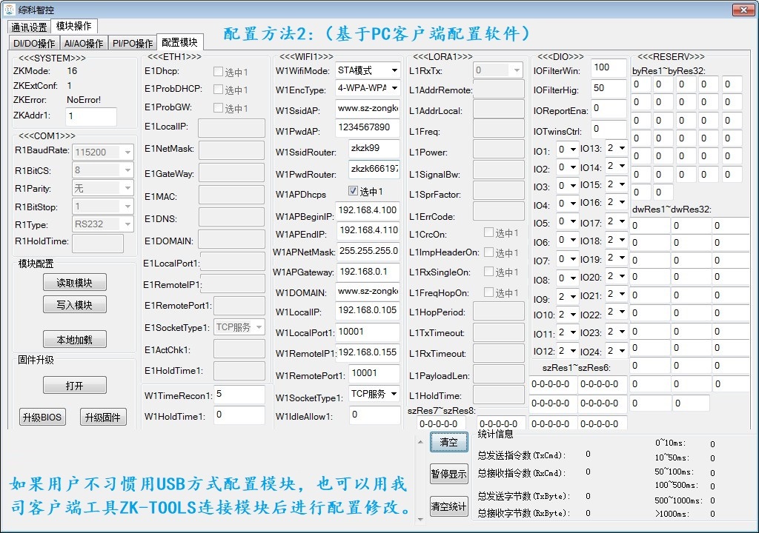Screen dimensions: 759x533
Task: Expand the IO24 mode dropdown
Action: (616, 351)
